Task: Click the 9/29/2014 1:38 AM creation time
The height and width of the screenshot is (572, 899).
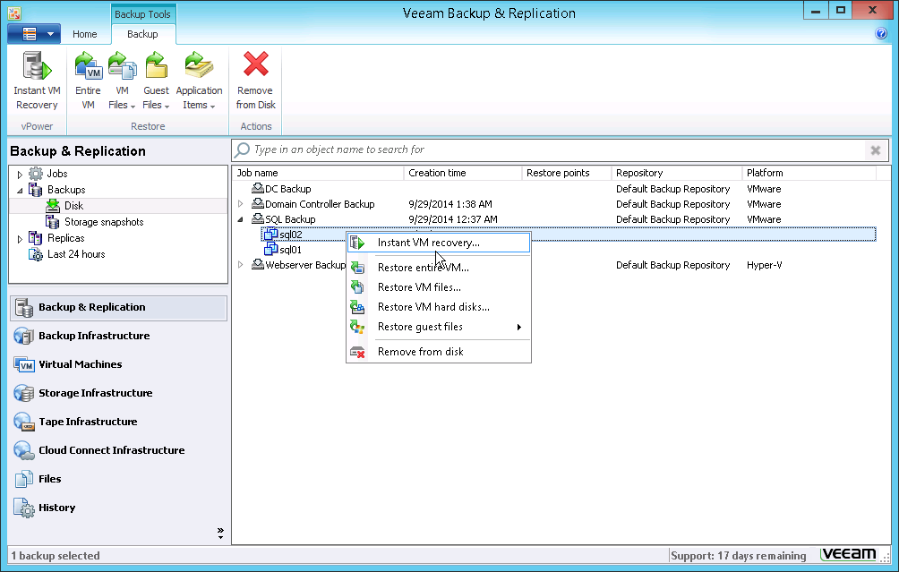Action: pyautogui.click(x=450, y=204)
